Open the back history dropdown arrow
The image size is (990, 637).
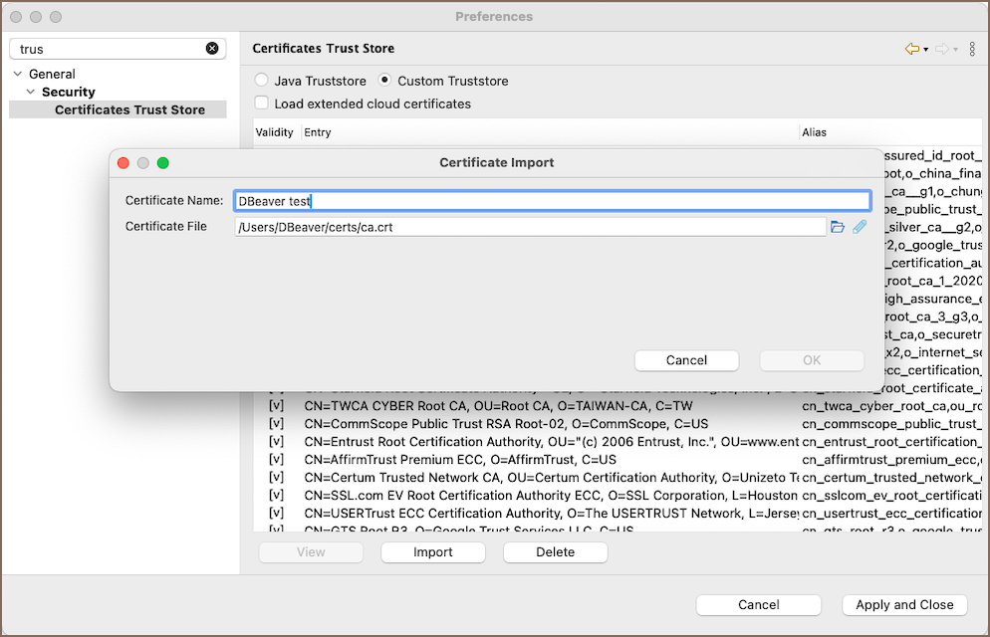[x=926, y=50]
